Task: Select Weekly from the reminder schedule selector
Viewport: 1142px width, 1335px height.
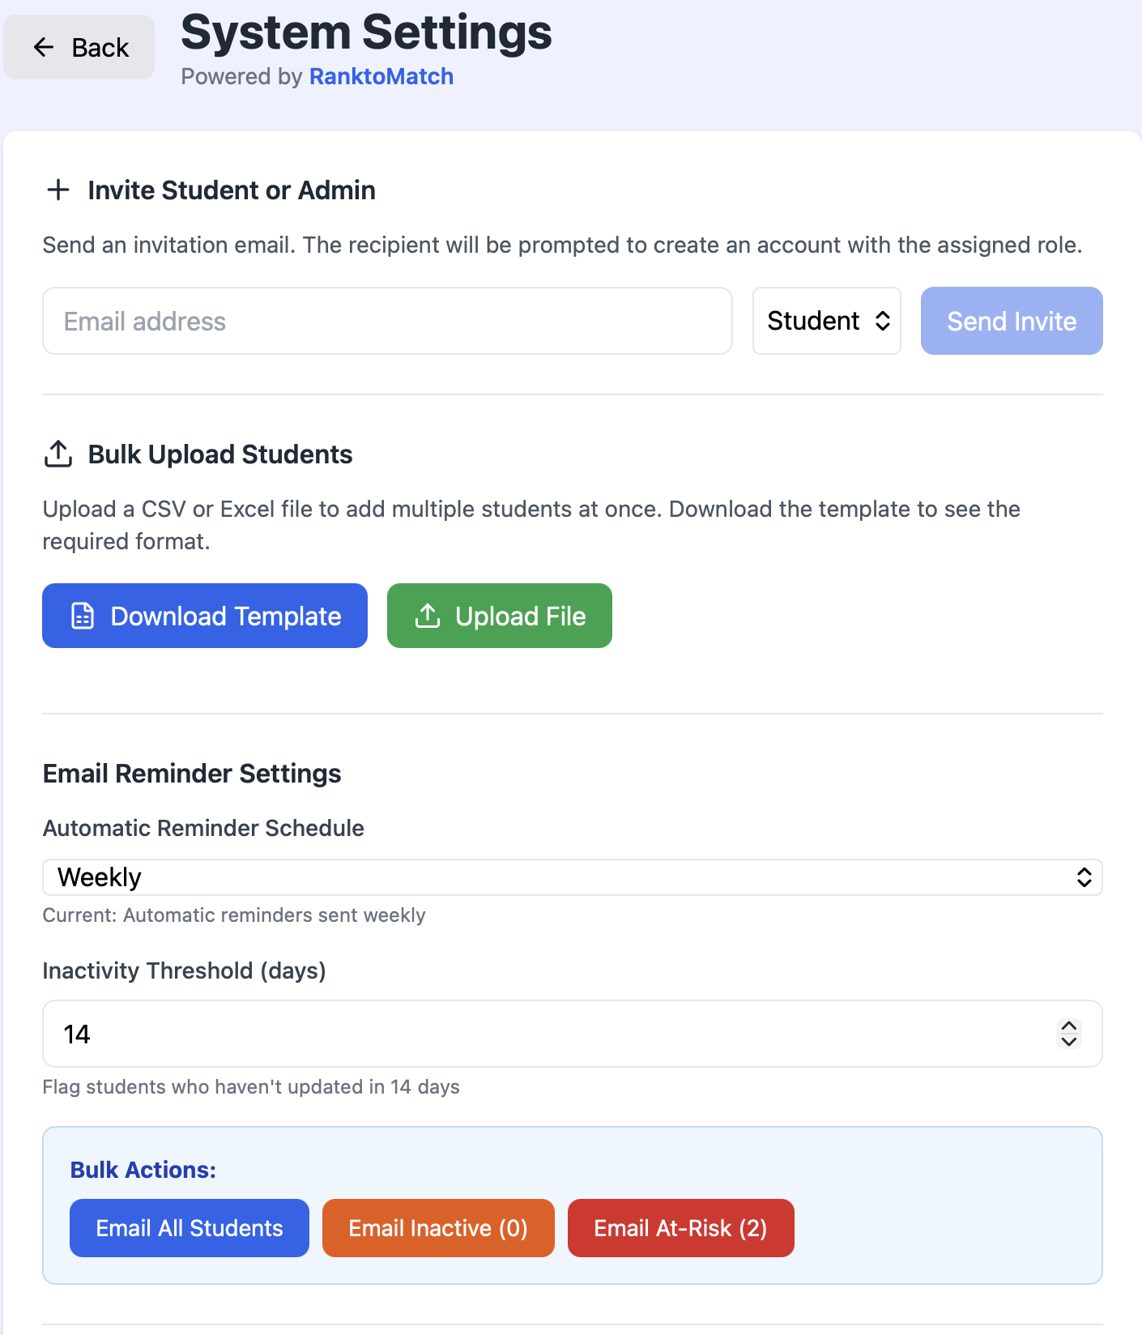Action: point(572,876)
